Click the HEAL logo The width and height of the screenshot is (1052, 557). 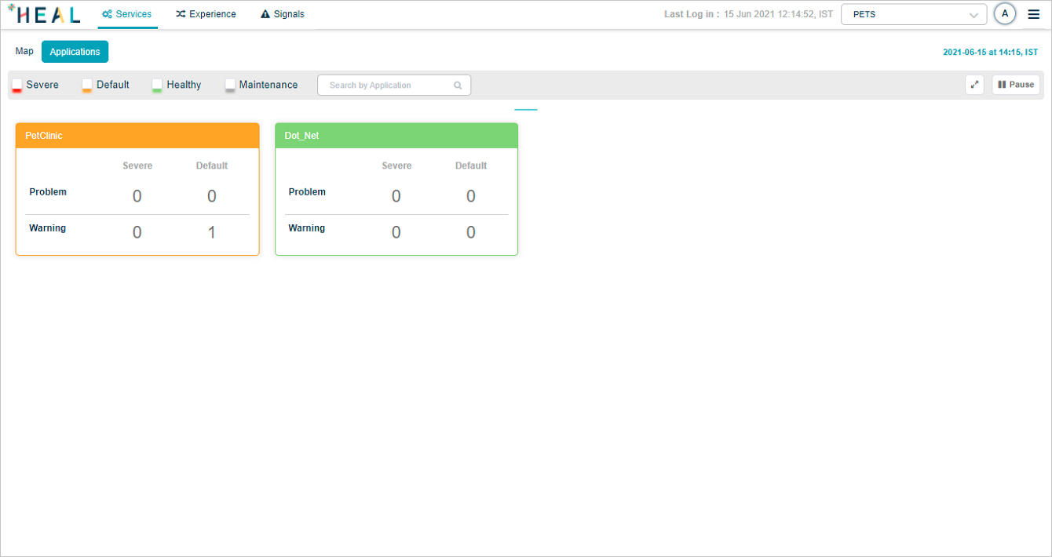click(x=44, y=14)
